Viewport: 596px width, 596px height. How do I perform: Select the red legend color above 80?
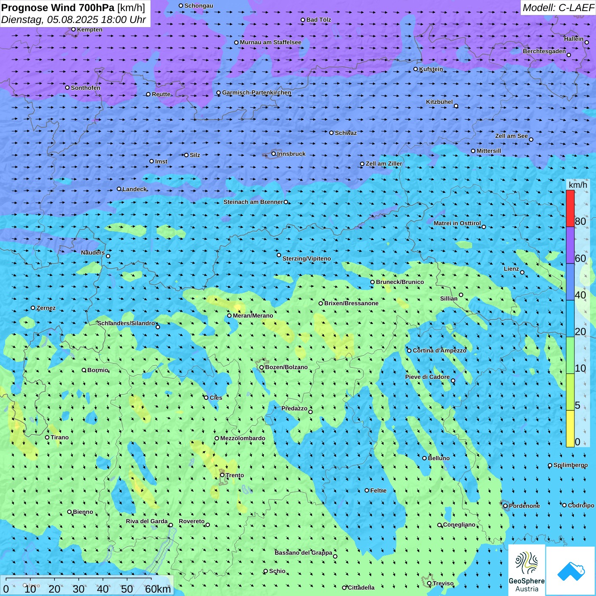point(570,208)
